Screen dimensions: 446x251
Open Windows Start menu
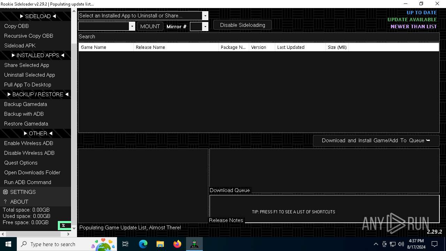click(x=8, y=244)
